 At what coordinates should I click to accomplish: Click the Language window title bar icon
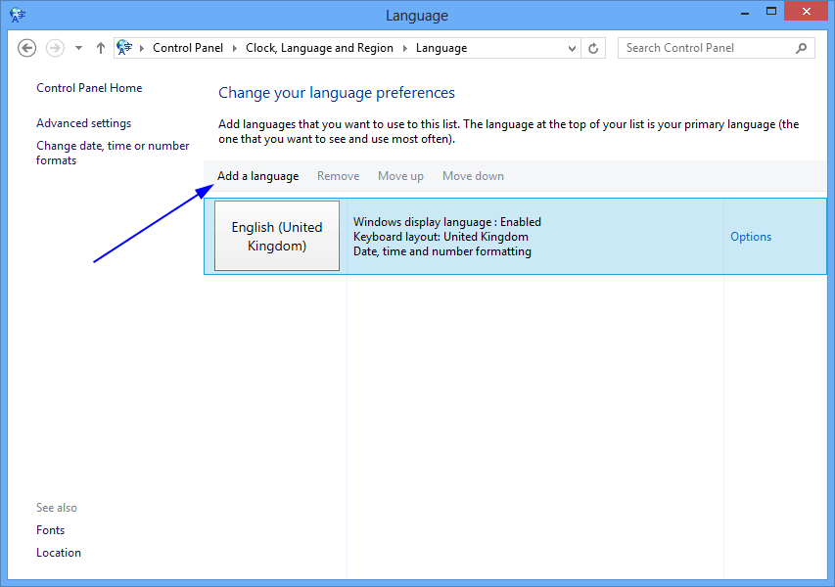[18, 15]
